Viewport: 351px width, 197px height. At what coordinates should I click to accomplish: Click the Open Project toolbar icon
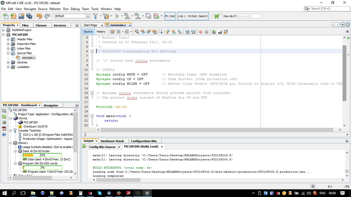tap(21, 16)
